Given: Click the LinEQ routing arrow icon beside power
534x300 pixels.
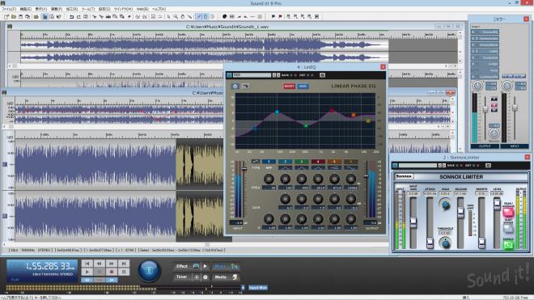Looking at the screenshot, I should [245, 87].
